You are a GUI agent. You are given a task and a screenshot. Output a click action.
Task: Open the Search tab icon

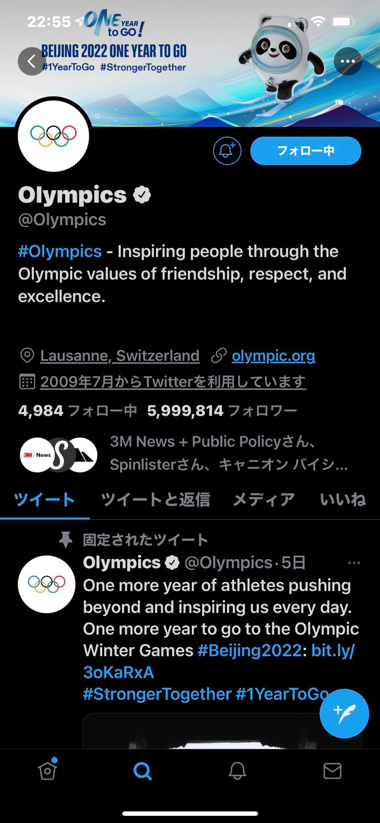(x=142, y=770)
